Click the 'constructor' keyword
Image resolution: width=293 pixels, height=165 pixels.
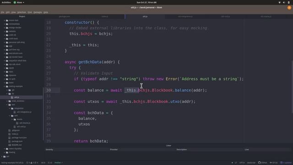77,22
